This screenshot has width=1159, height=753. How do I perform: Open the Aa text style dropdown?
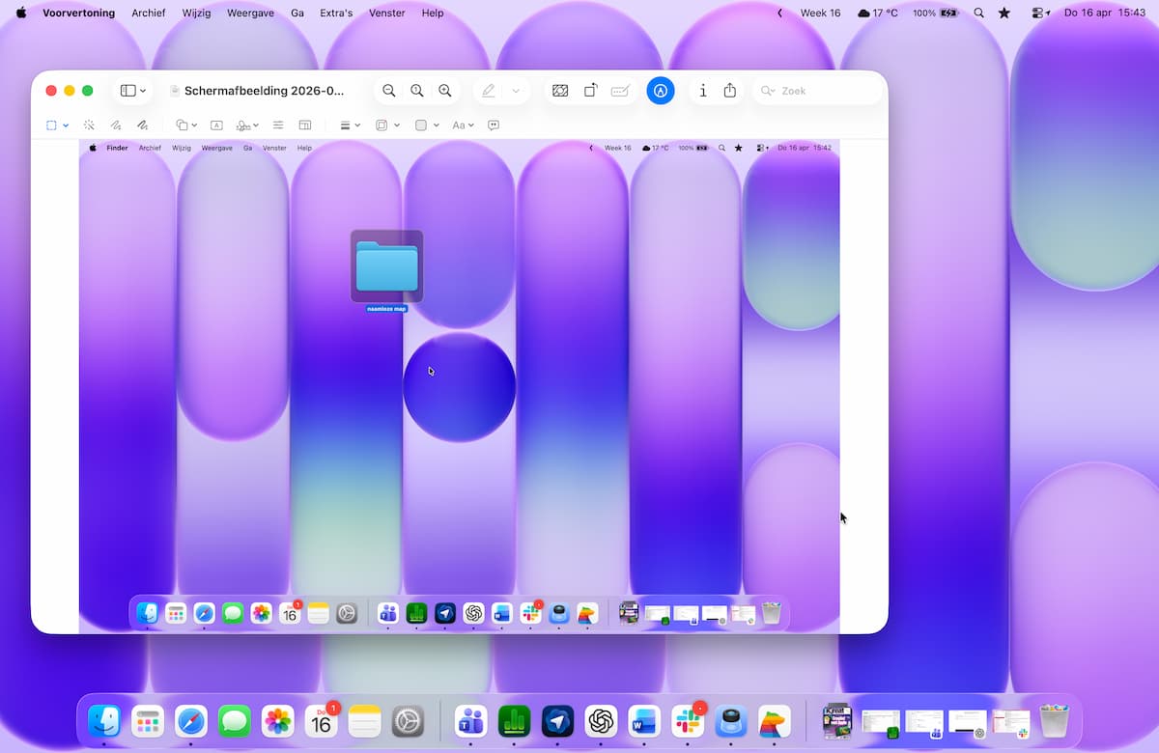tap(464, 125)
